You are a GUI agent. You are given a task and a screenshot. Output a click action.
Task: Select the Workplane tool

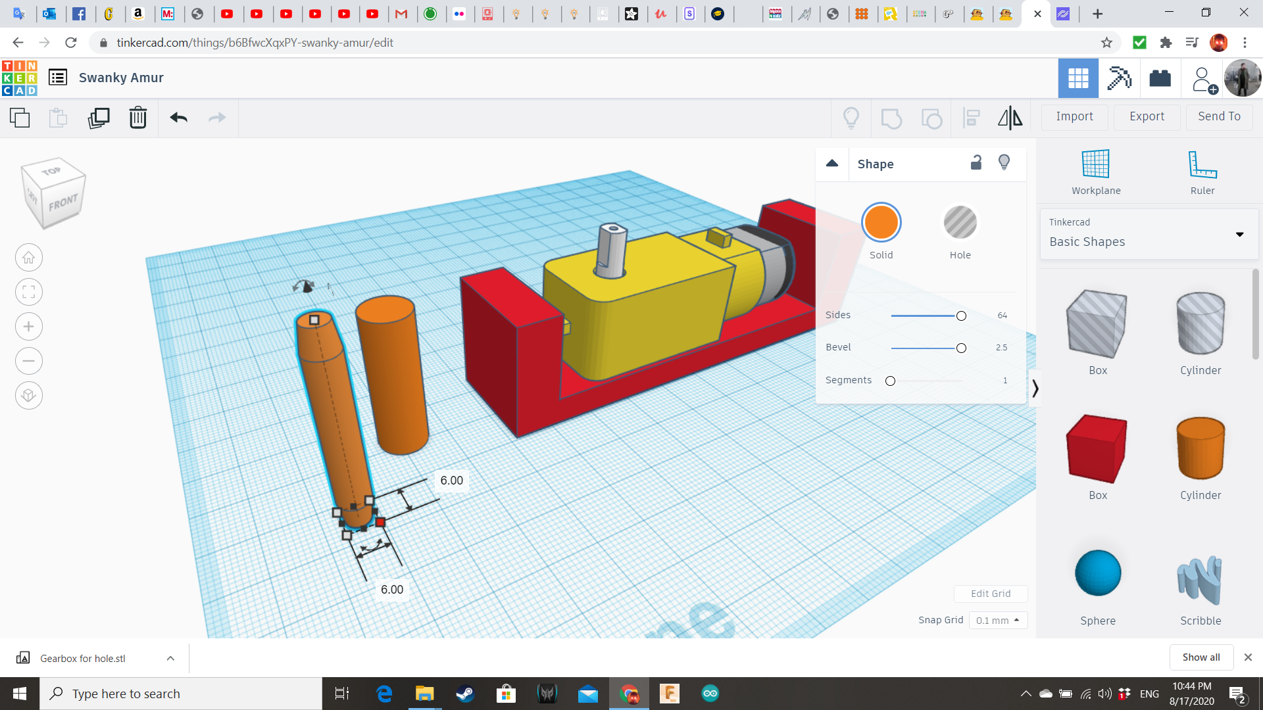coord(1095,172)
